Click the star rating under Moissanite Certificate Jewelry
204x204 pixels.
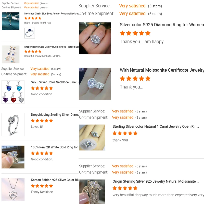[135, 79]
